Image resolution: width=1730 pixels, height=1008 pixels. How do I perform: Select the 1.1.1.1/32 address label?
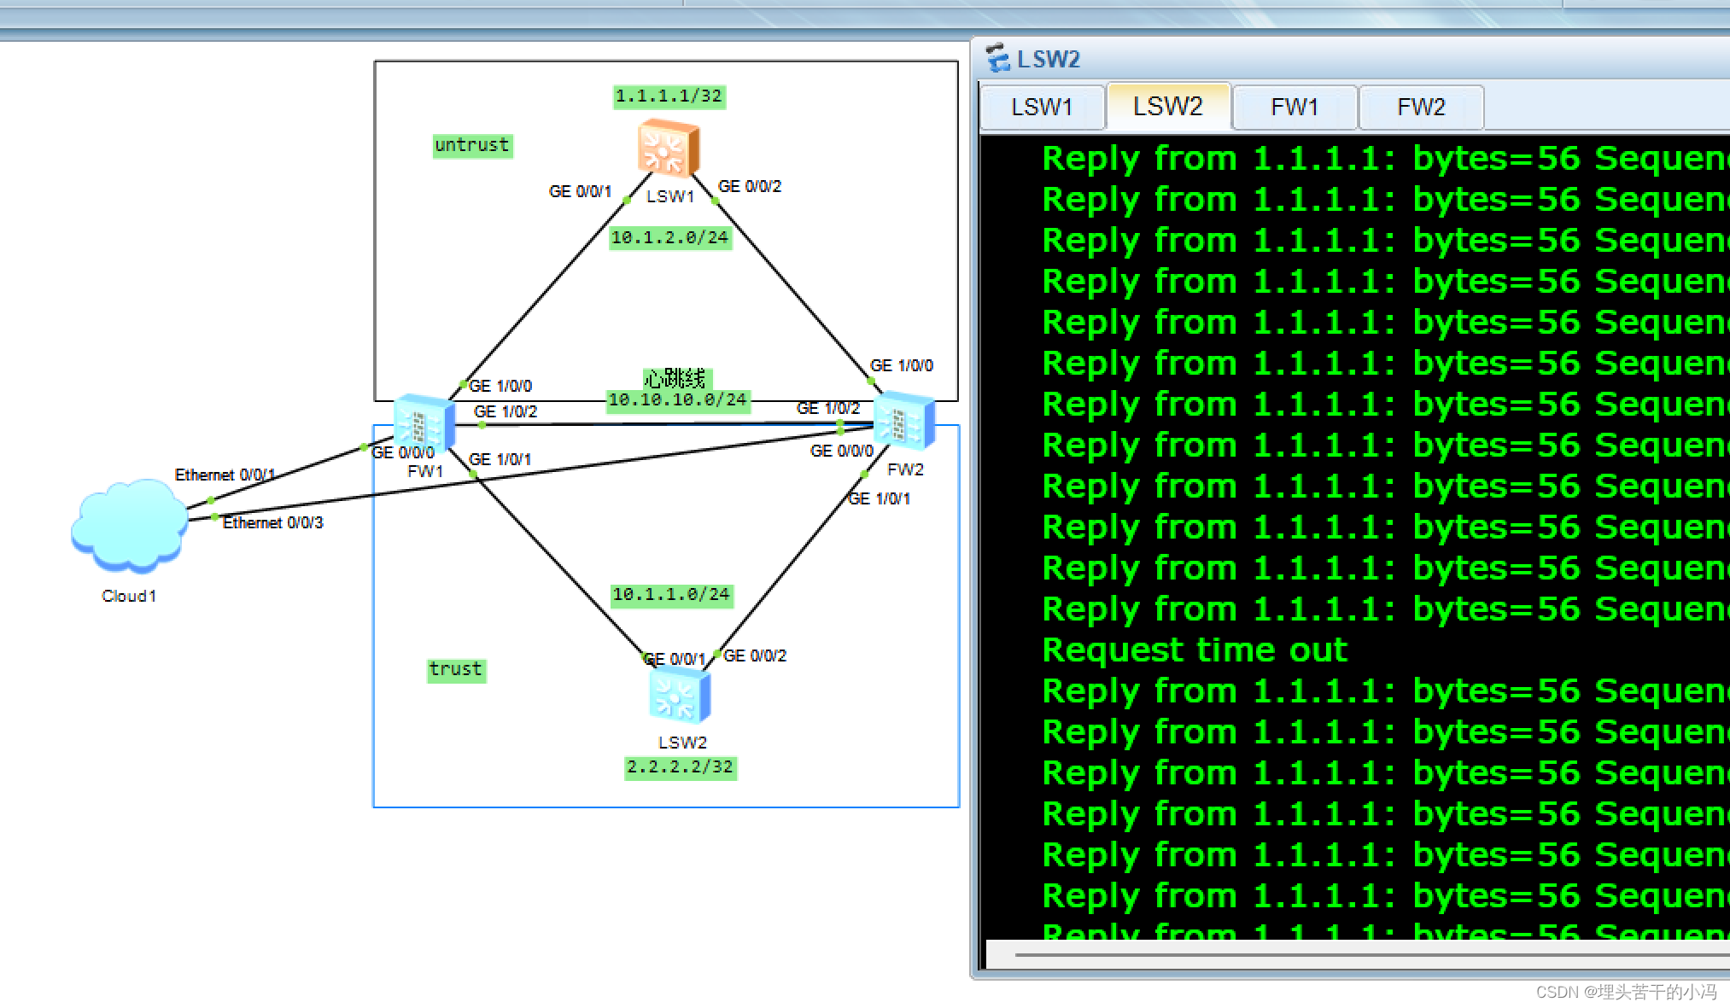[x=669, y=96]
